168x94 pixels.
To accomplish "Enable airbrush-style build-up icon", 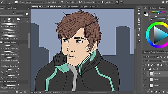I will pyautogui.click(x=80, y=2).
